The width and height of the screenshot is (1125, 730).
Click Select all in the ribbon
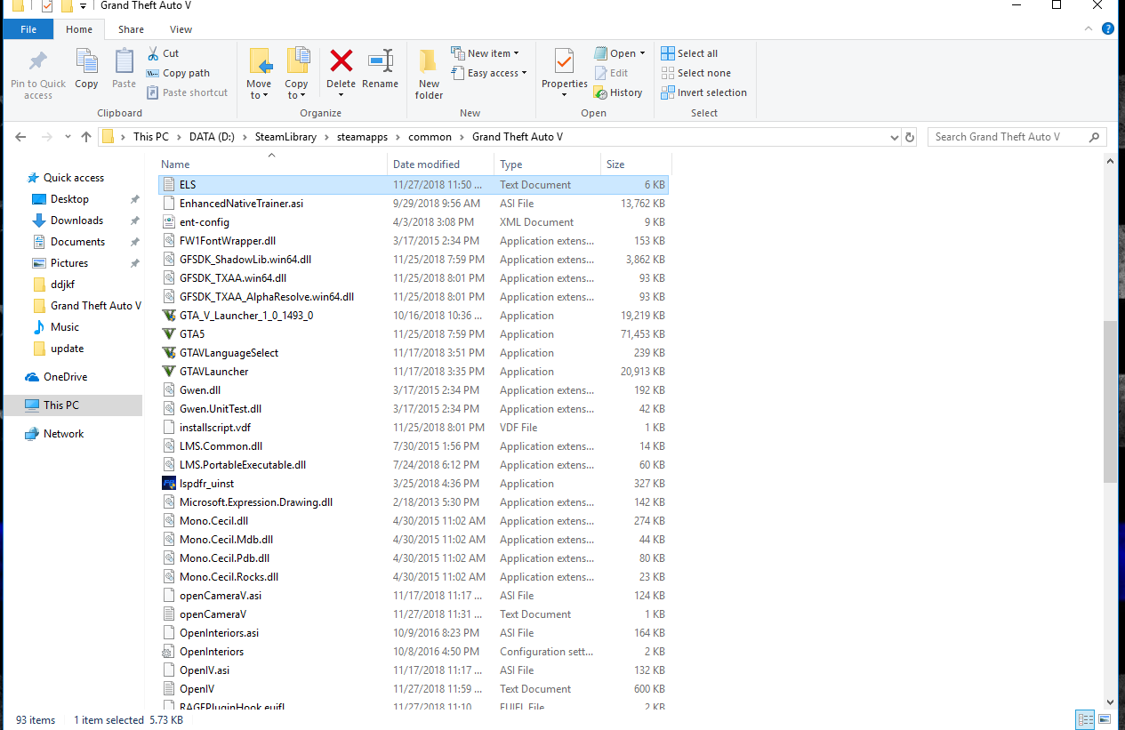pyautogui.click(x=689, y=53)
